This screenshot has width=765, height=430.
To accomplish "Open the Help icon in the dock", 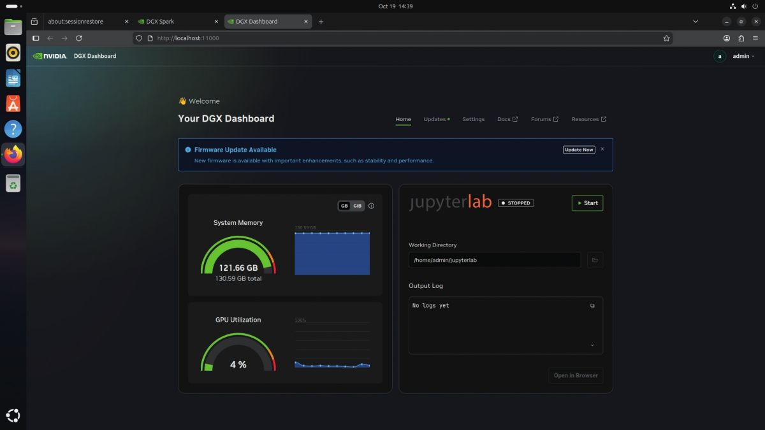I will [x=13, y=129].
